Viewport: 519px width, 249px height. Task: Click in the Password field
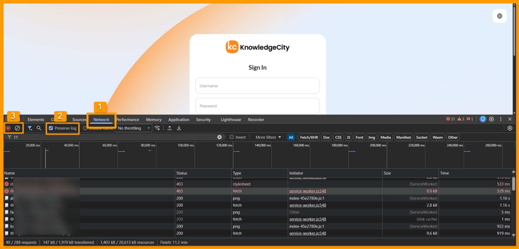click(x=257, y=106)
